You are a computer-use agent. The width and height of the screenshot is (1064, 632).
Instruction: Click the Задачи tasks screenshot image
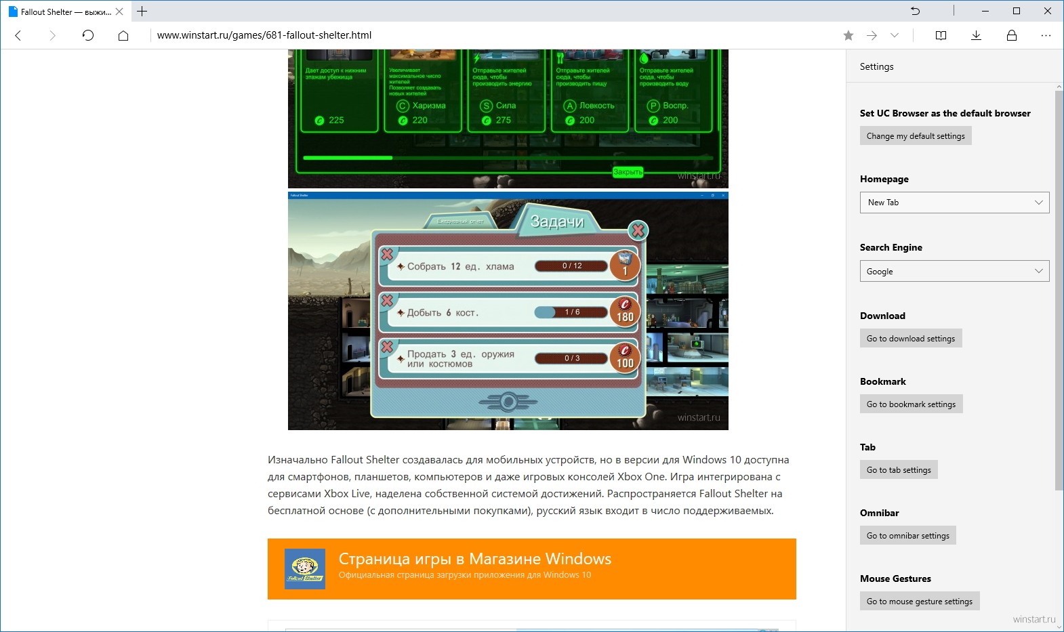click(x=508, y=311)
